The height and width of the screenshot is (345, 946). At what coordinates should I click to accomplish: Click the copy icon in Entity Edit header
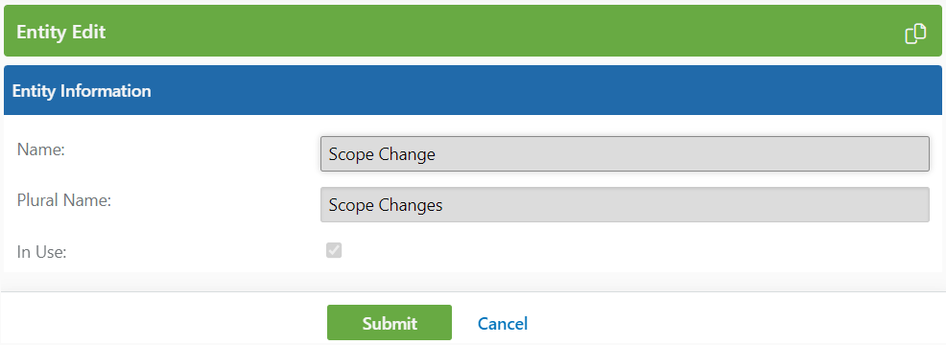coord(915,34)
